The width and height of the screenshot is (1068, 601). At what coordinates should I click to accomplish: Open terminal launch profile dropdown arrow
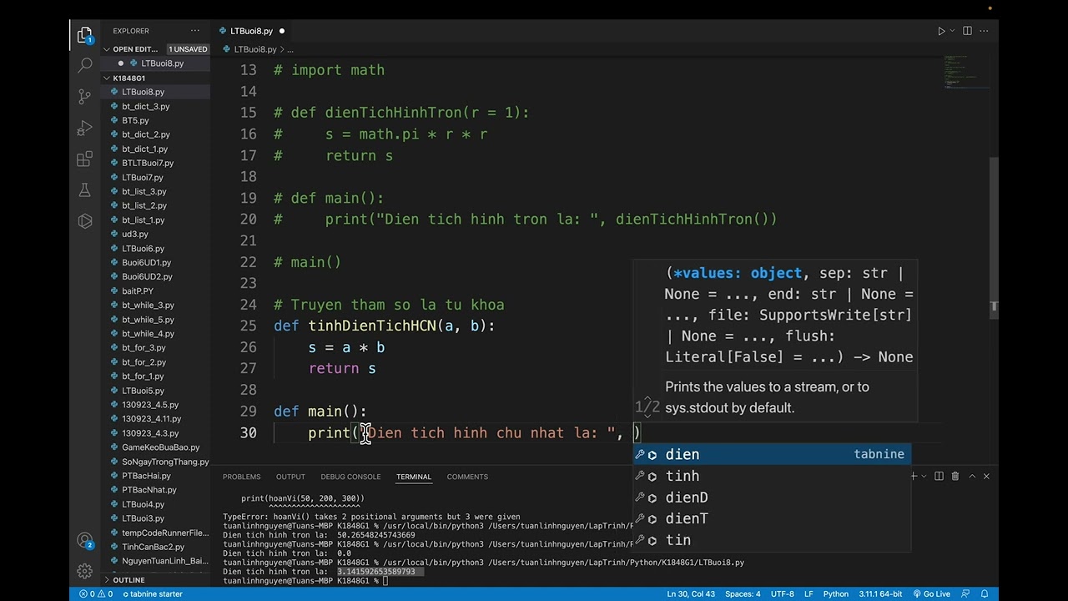tap(924, 477)
